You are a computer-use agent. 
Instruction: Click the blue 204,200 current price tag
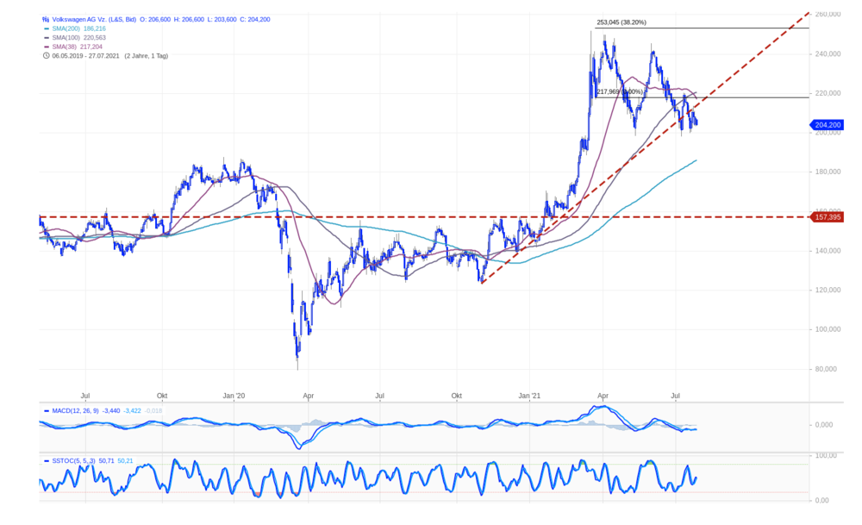coord(828,125)
